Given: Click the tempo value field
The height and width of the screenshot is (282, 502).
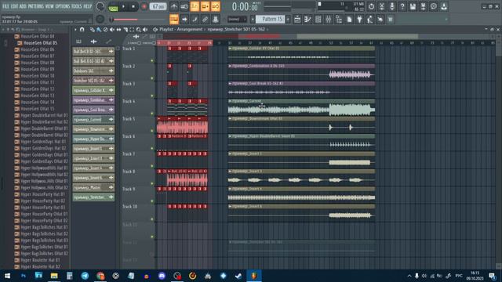Looking at the screenshot, I should pos(158,6).
